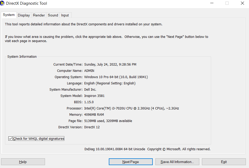Screen dimensions: 249x168
Task: Click the 'DxDiag 10.00.19041.0084 64-bit Unicode' text
Action: coord(115,149)
